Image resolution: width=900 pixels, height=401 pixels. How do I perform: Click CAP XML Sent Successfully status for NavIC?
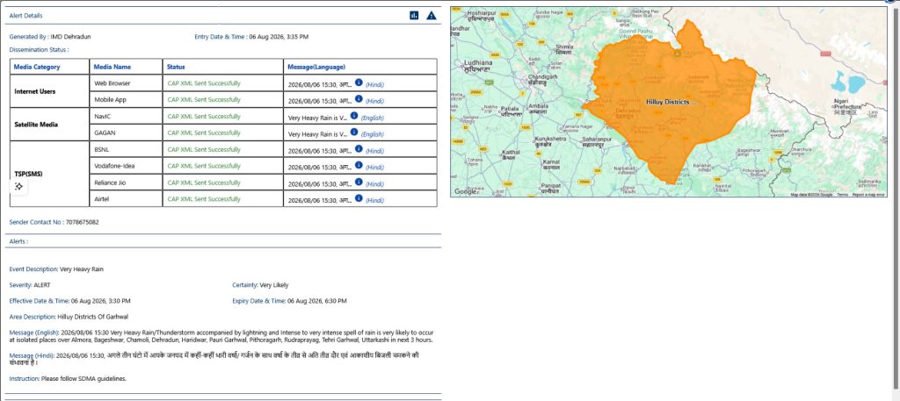[204, 117]
